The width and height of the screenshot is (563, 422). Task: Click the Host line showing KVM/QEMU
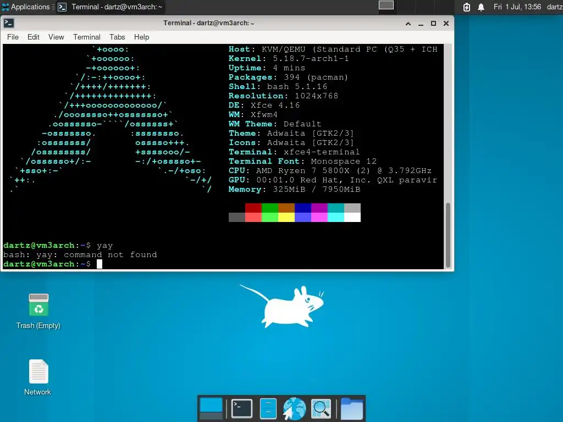click(x=333, y=49)
